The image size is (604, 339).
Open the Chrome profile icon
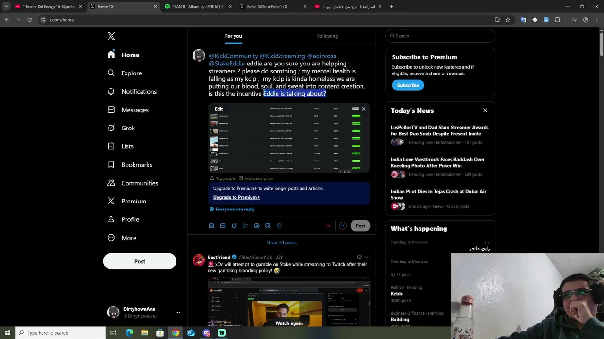tap(586, 20)
